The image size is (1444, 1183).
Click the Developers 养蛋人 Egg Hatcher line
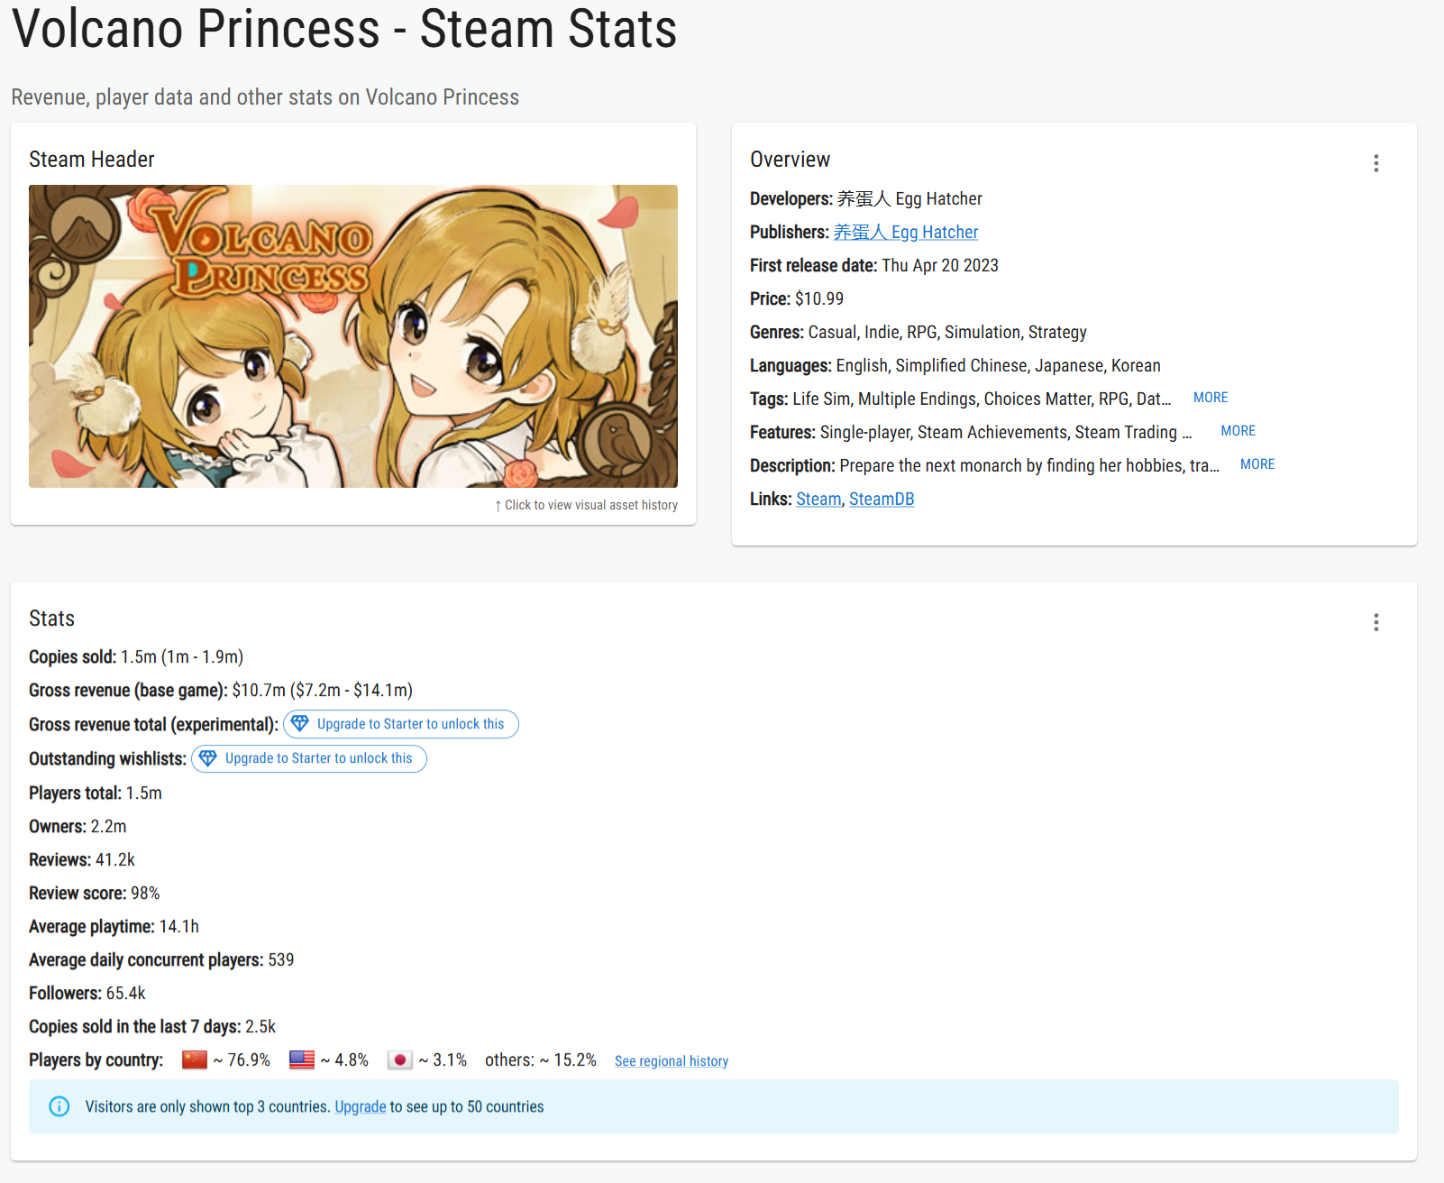(x=866, y=198)
